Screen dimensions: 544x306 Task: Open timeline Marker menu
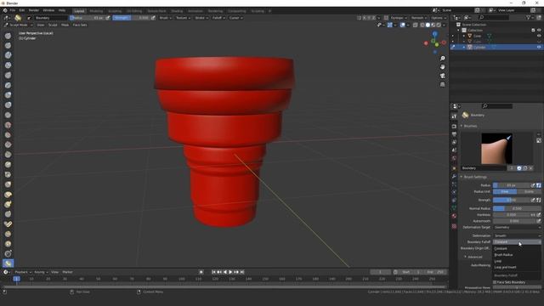(67, 272)
